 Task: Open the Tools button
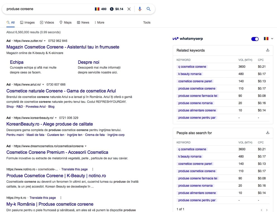147,23
